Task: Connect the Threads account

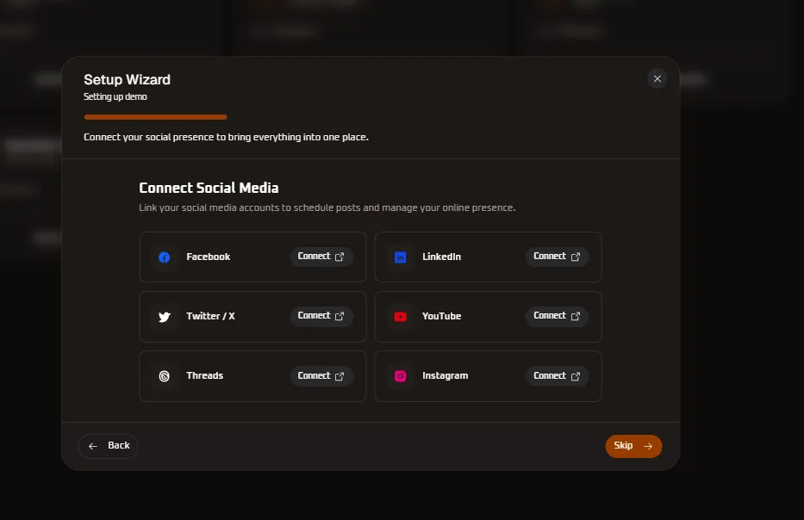Action: pyautogui.click(x=321, y=376)
